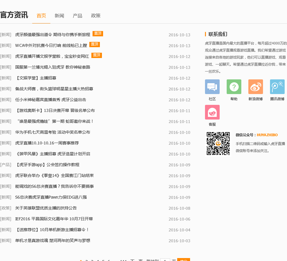Switch to the 首页 tab
Viewport: 287px width, 261px height.
click(41, 16)
